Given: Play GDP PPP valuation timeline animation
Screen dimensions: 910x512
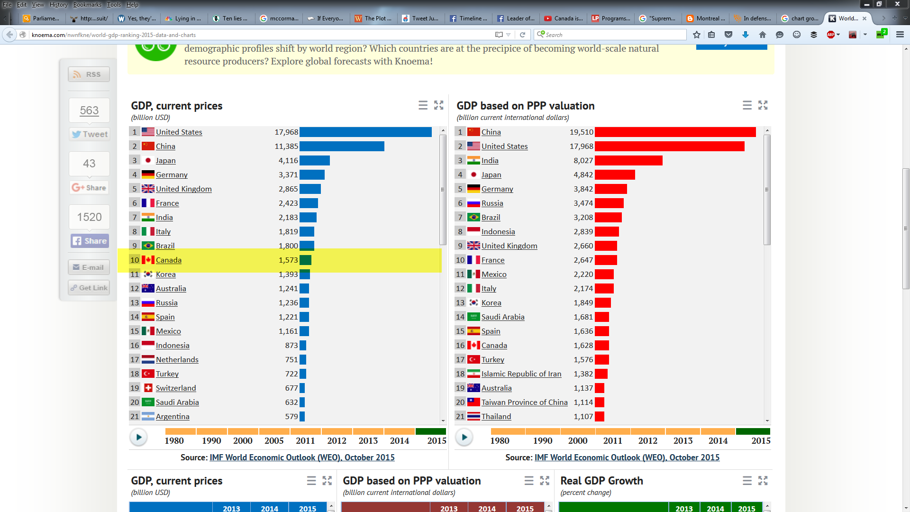Looking at the screenshot, I should click(464, 437).
